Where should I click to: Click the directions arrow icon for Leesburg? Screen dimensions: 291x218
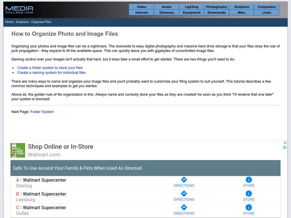pyautogui.click(x=184, y=194)
